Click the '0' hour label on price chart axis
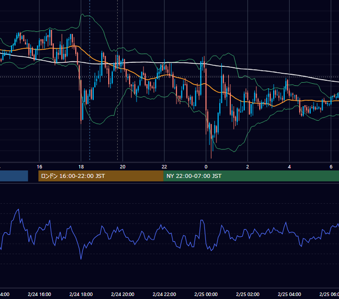Image resolution: width=339 pixels, height=299 pixels. click(206, 167)
